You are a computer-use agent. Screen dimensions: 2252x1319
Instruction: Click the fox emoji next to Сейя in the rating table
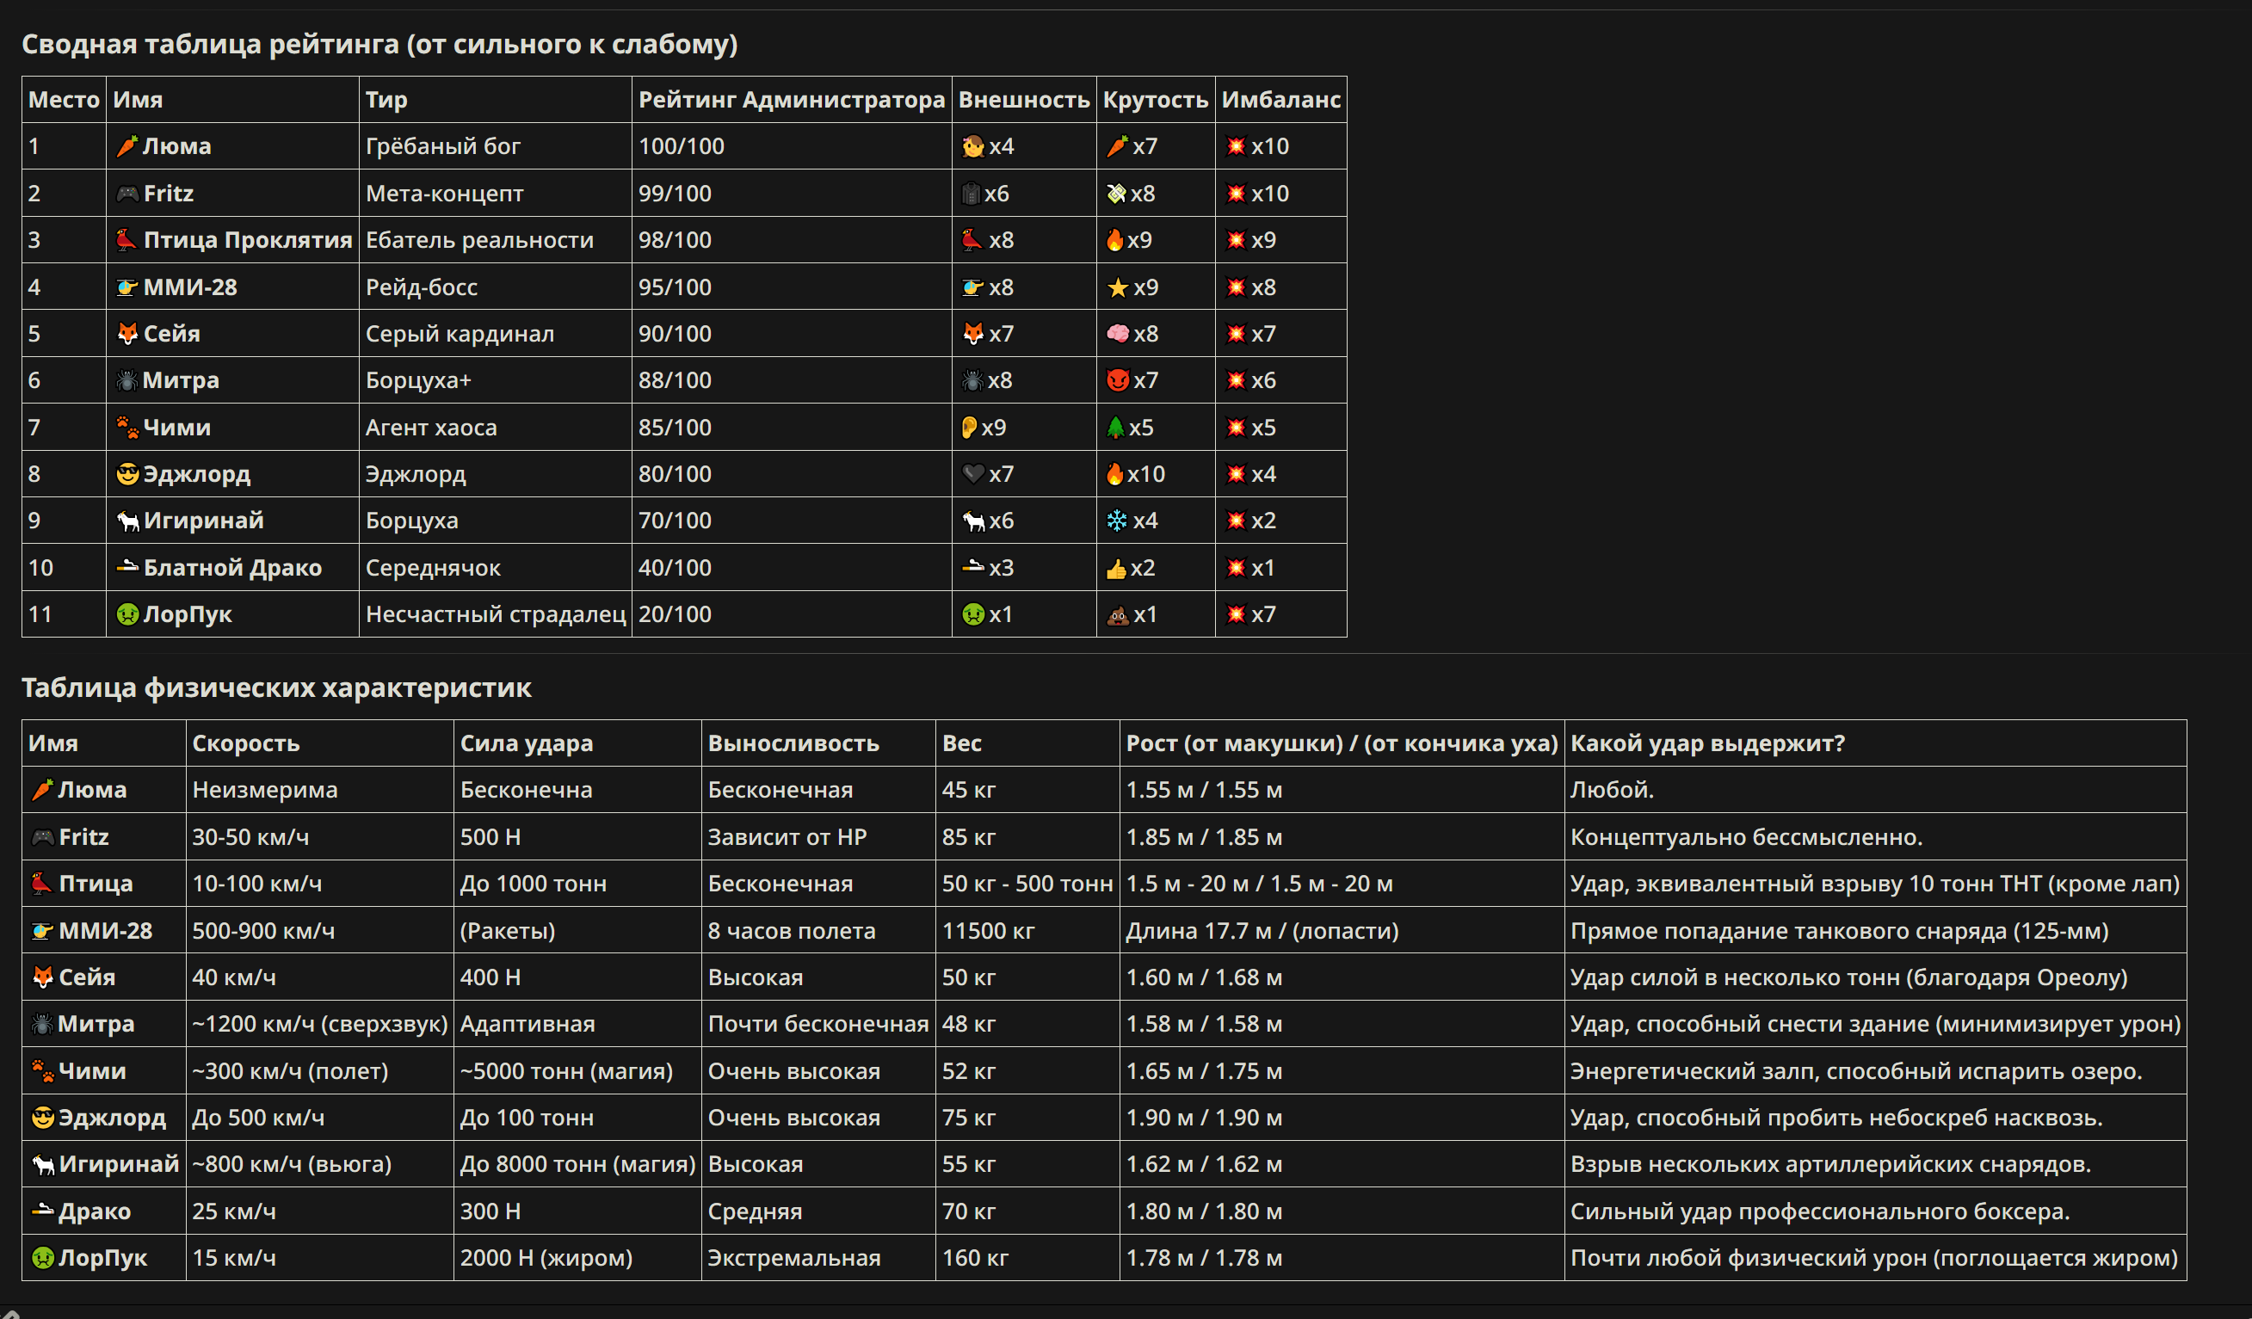pyautogui.click(x=128, y=333)
